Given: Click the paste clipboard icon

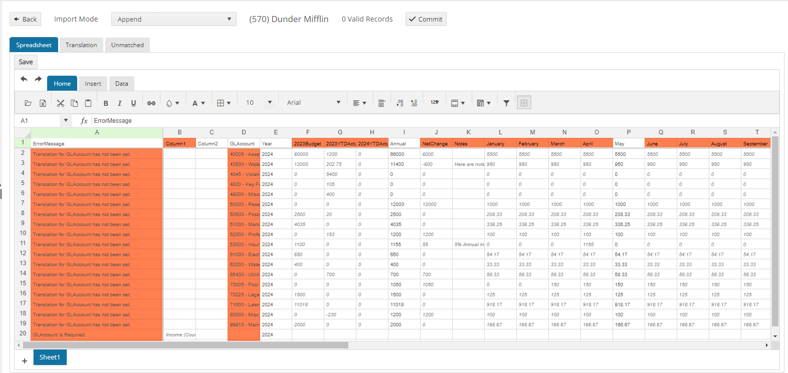Looking at the screenshot, I should pos(88,103).
